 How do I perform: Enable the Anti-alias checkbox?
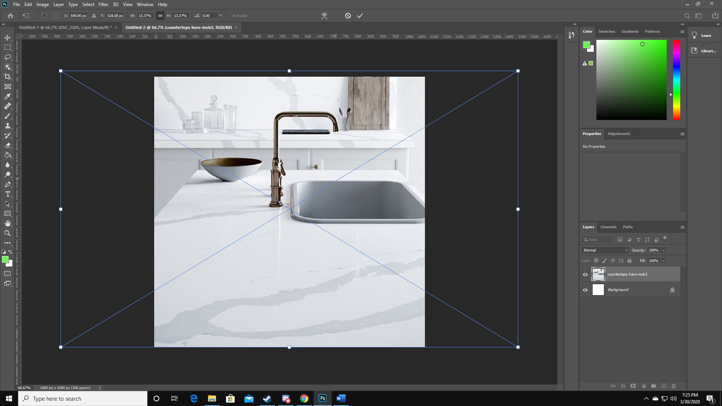point(229,15)
